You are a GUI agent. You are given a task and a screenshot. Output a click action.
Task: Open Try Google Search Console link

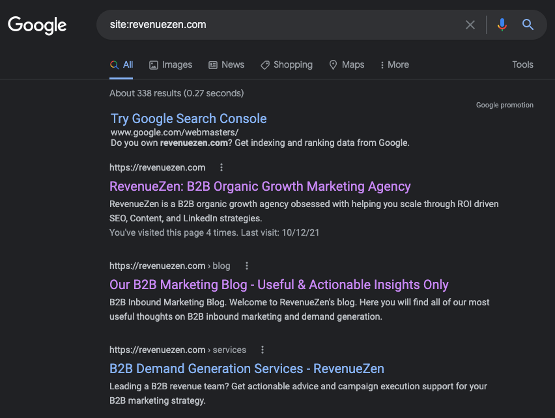coord(189,118)
